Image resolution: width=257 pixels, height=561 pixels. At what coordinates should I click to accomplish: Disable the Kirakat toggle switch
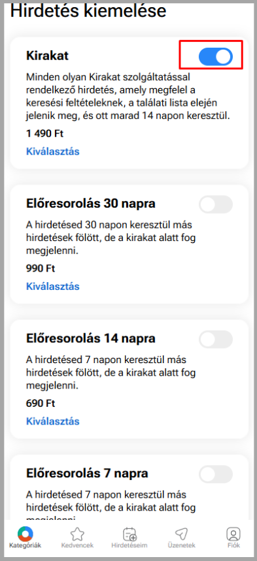[x=215, y=57]
